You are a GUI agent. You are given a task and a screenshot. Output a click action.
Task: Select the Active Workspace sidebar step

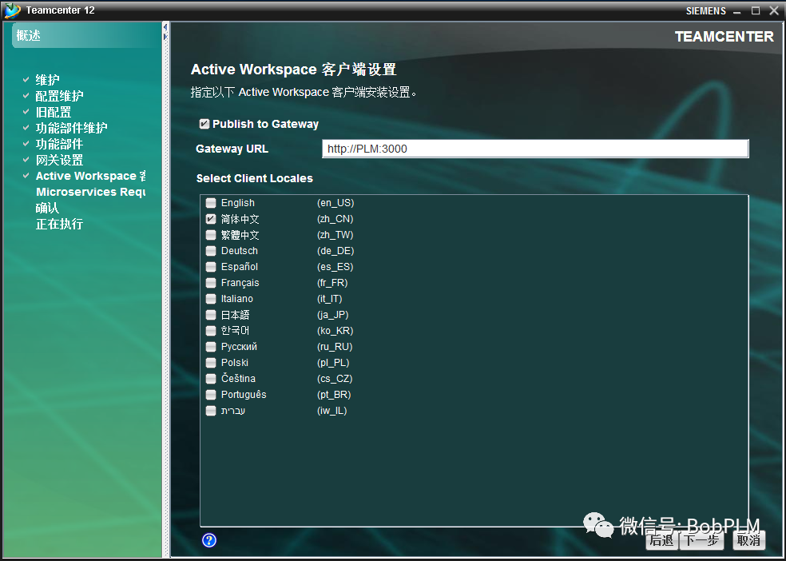[x=91, y=176]
